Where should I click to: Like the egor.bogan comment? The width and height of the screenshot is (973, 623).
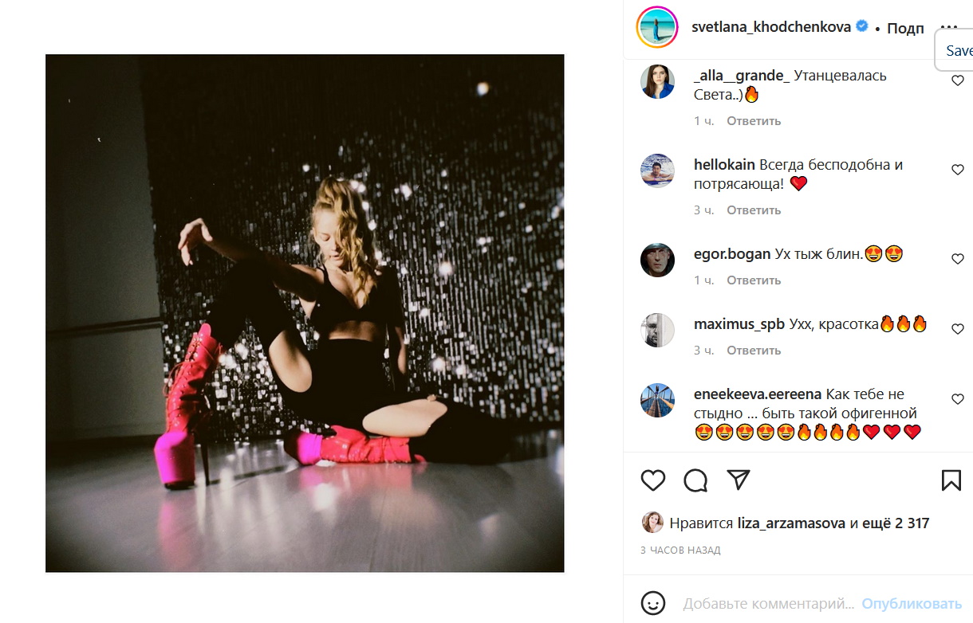tap(958, 259)
